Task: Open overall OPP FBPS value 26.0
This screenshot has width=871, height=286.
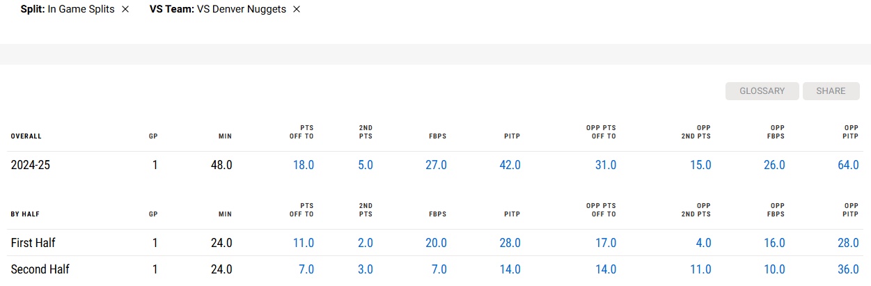Action: (774, 165)
